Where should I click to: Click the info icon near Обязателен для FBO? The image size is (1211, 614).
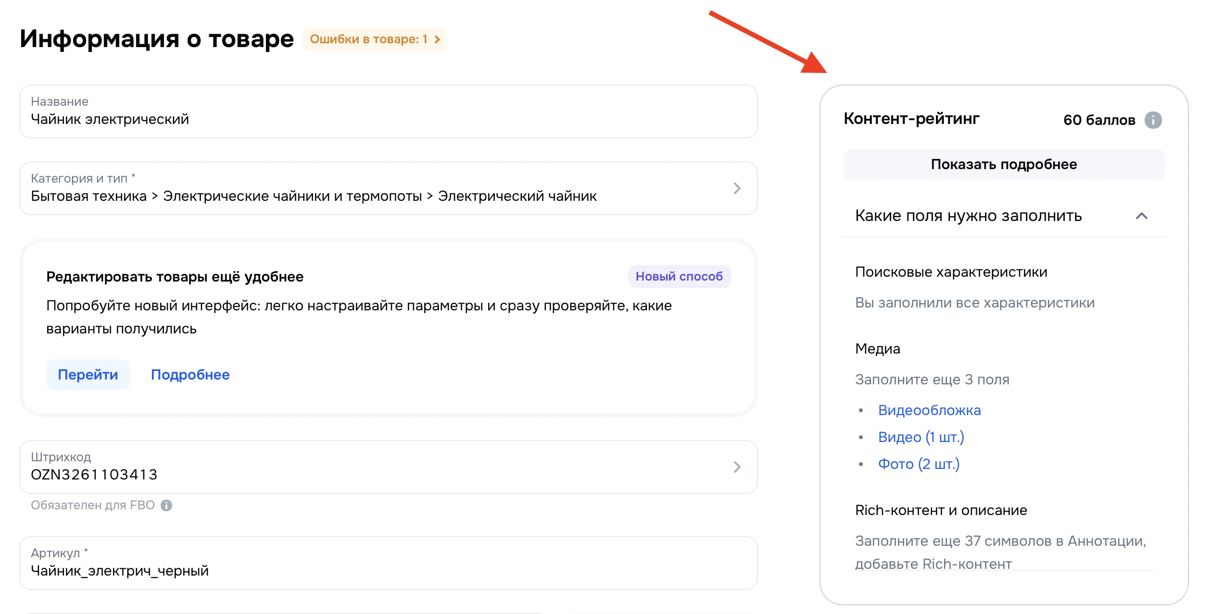[x=166, y=505]
